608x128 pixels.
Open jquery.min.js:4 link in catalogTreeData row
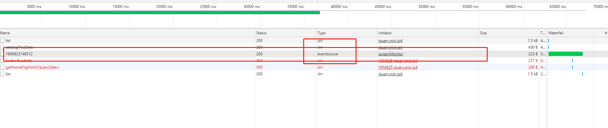390,47
